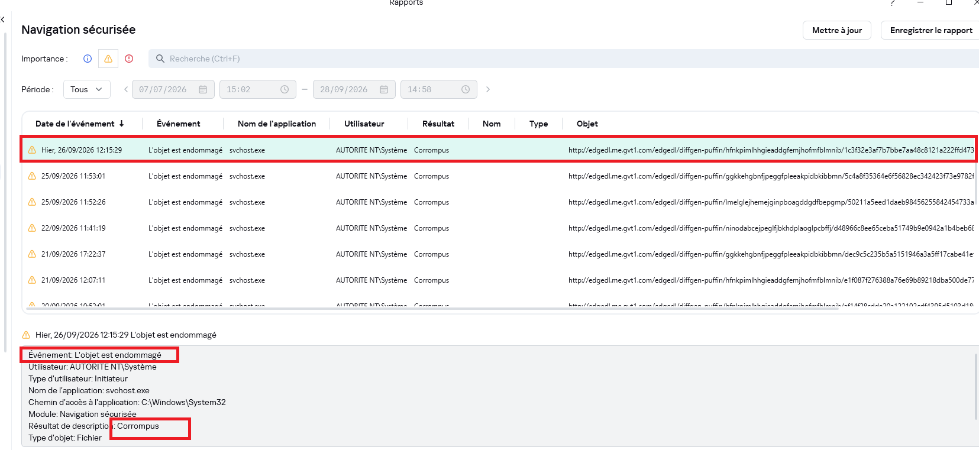Click "Chemin d'accès à l'application" detail line
Image resolution: width=979 pixels, height=450 pixels.
click(127, 402)
